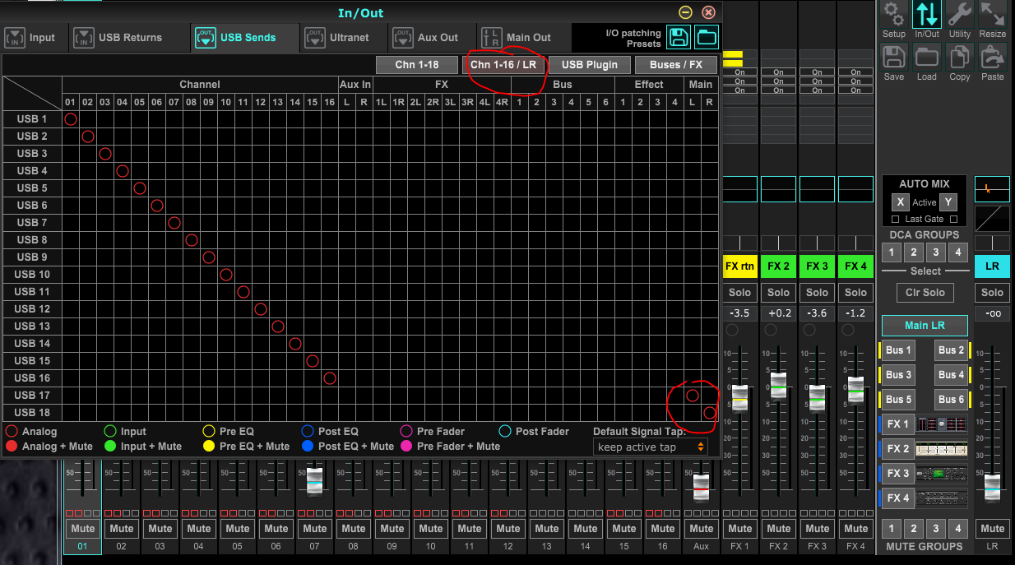Save the I/O patching preset
The height and width of the screenshot is (565, 1015).
[679, 36]
